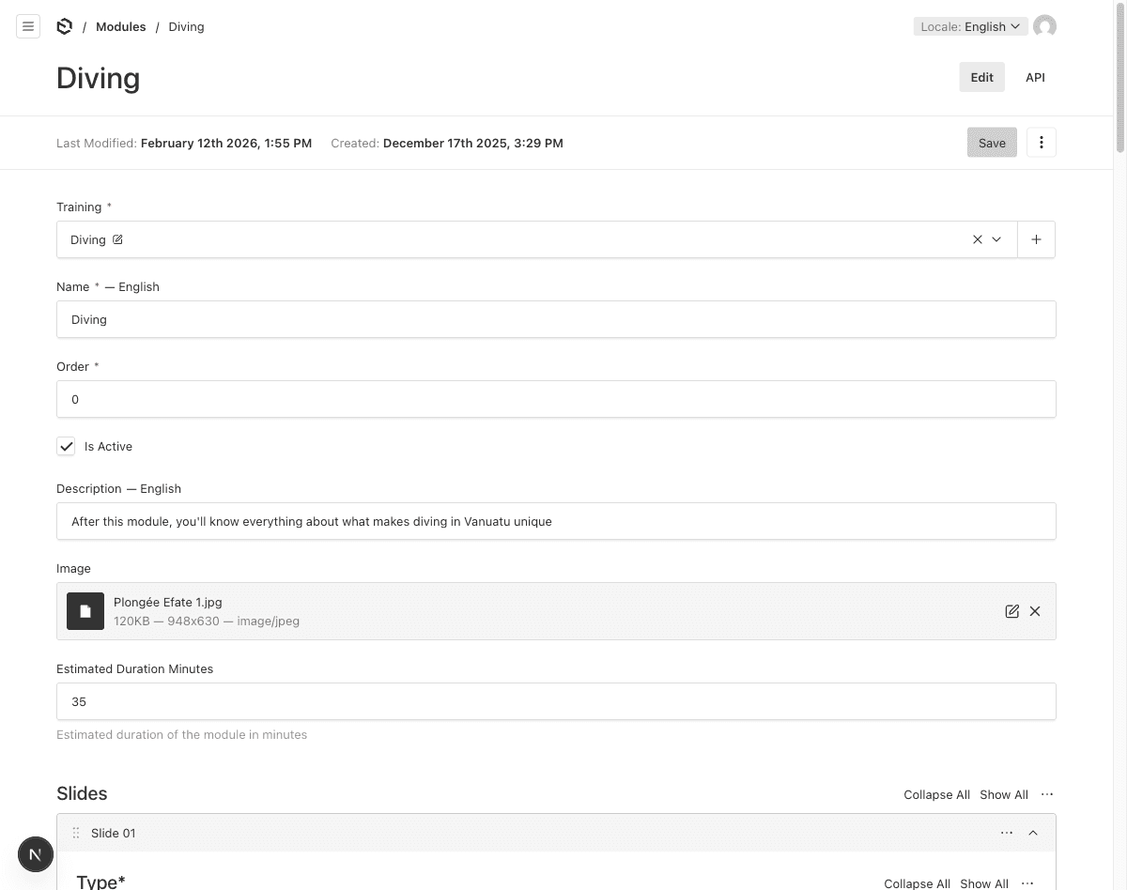Click the Created date text
The width and height of the screenshot is (1127, 890).
tap(472, 143)
